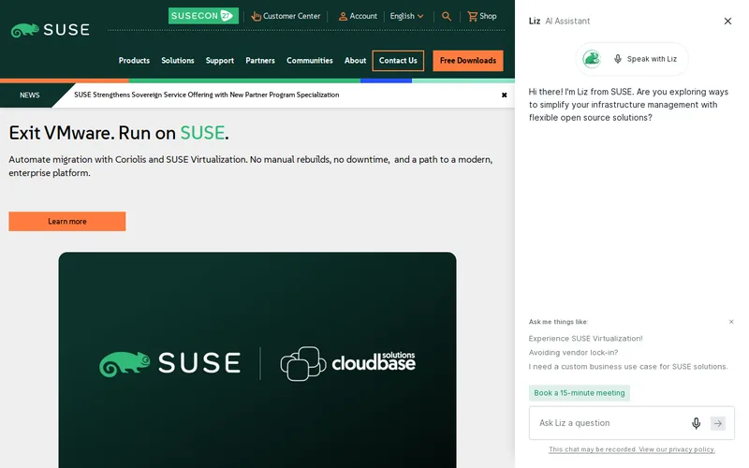Screen dimensions: 749x468
Task: Expand the English language dropdown
Action: pyautogui.click(x=406, y=16)
